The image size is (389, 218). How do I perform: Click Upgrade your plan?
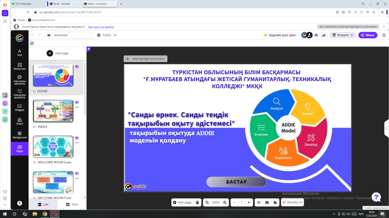click(x=280, y=35)
